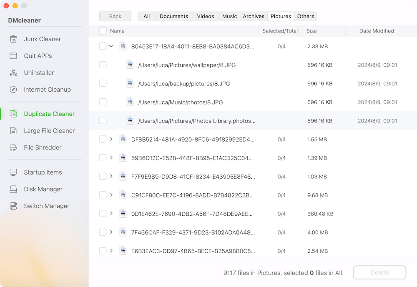Select checkbox for backup/pictures/8.JPG
The height and width of the screenshot is (287, 417).
103,84
